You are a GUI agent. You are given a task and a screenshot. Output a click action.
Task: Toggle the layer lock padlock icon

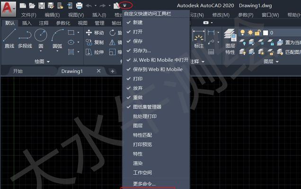pos(257,33)
